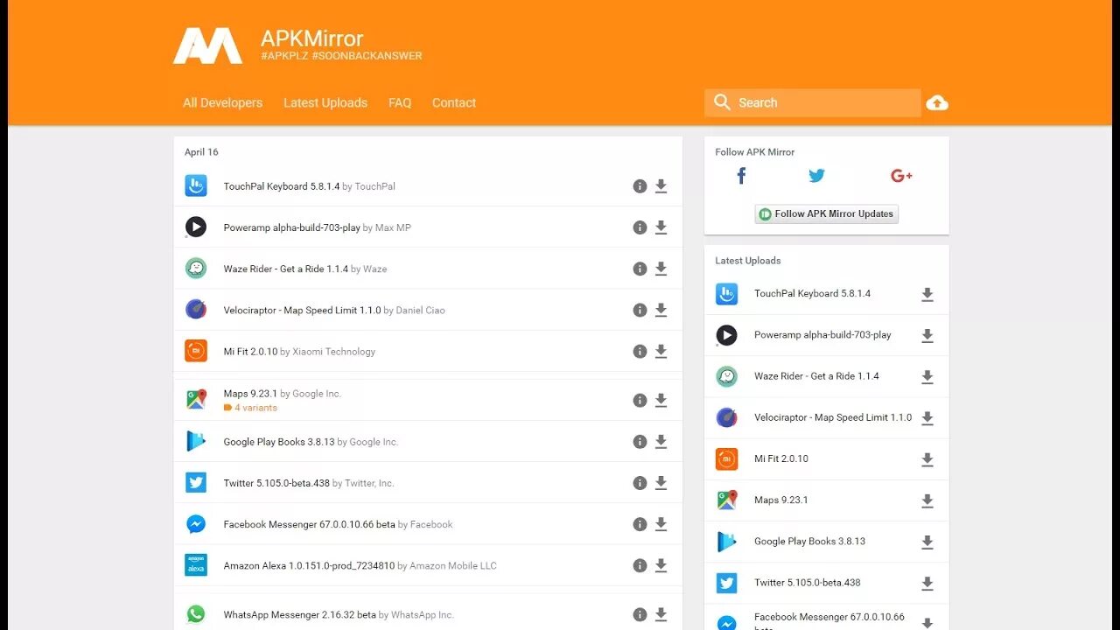
Task: Download Facebook Messenger beta by Facebook
Action: pos(661,524)
